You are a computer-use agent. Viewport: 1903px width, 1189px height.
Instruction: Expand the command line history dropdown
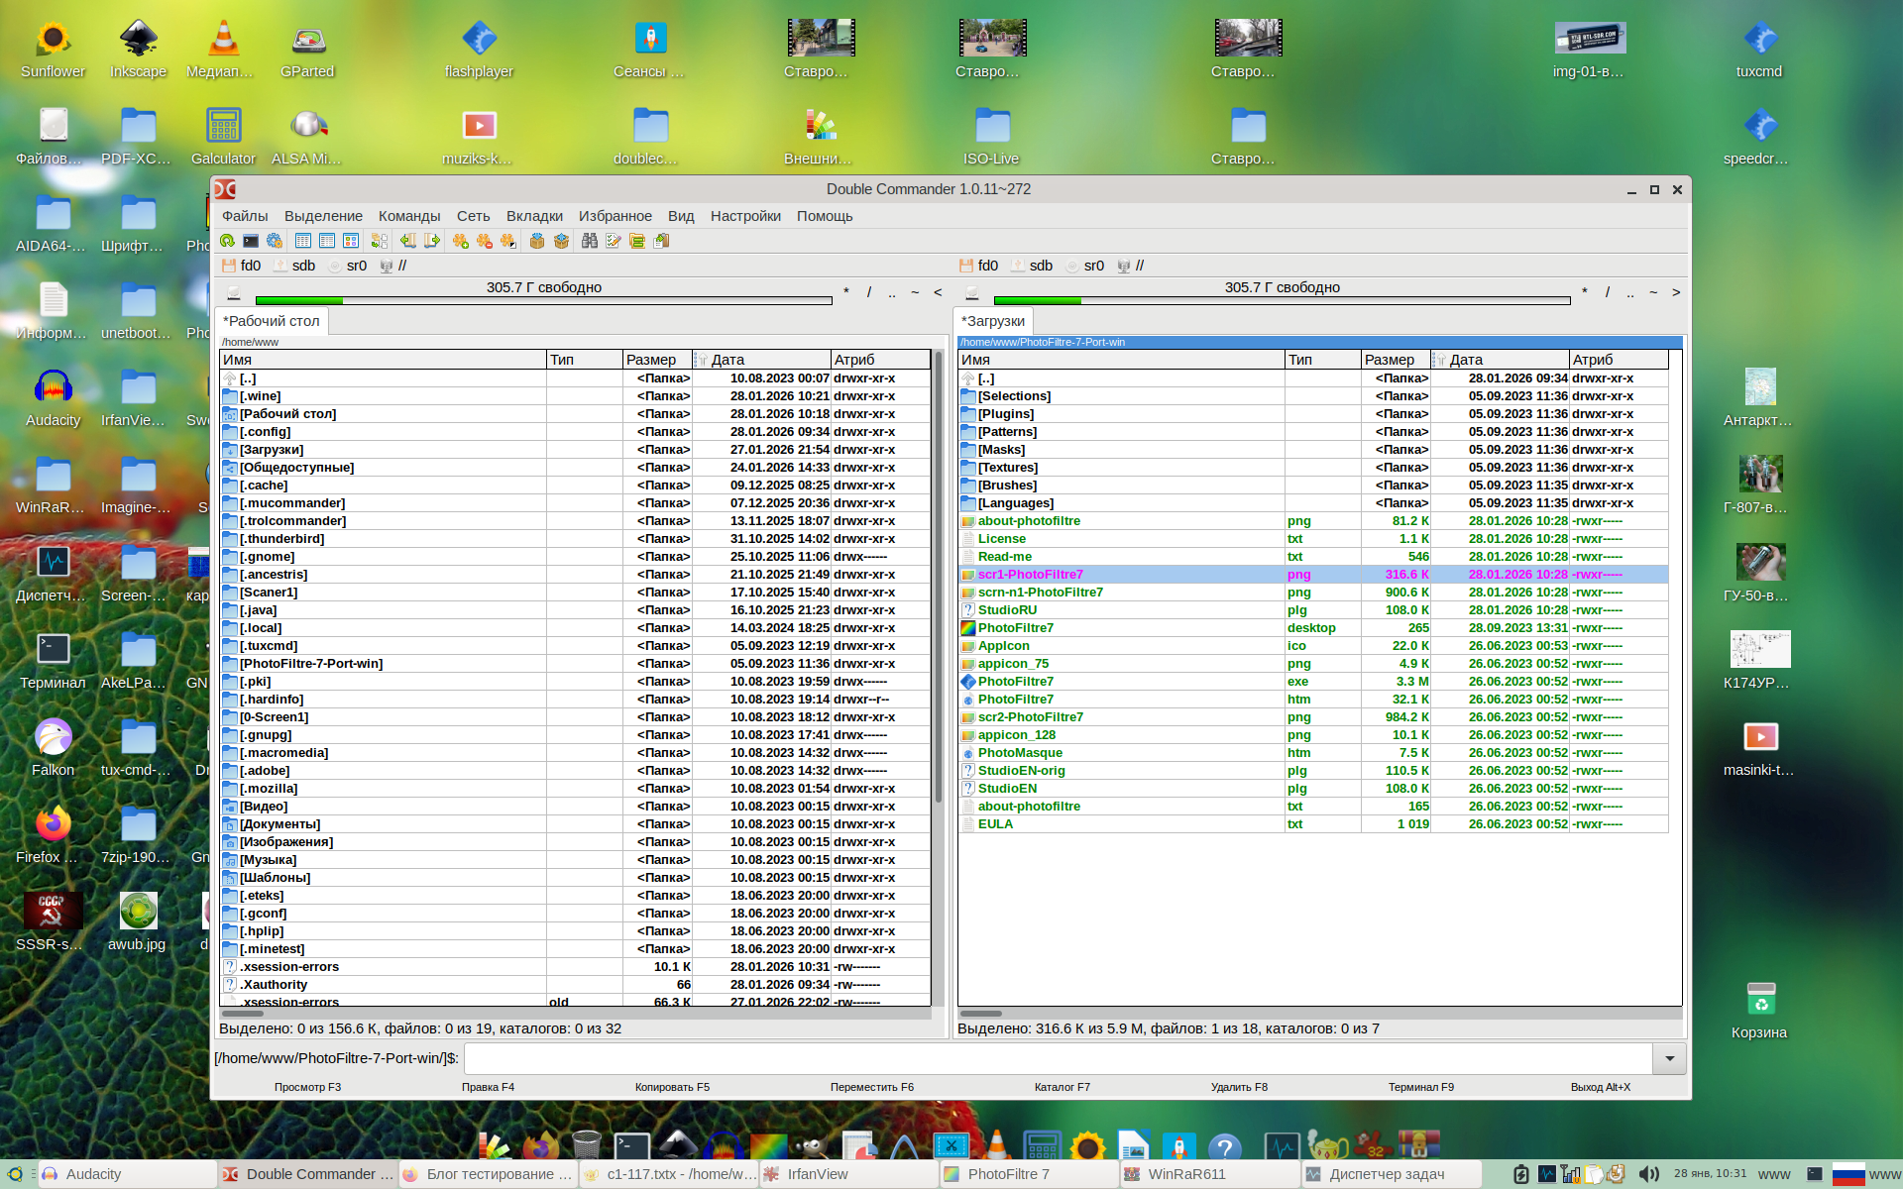(1669, 1058)
